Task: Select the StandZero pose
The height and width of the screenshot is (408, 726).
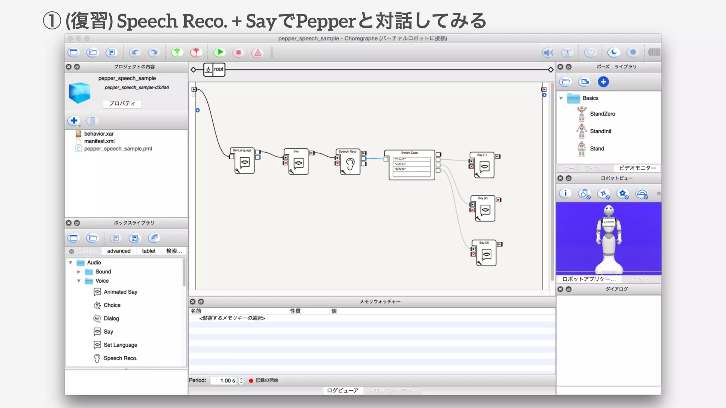Action: (596, 114)
